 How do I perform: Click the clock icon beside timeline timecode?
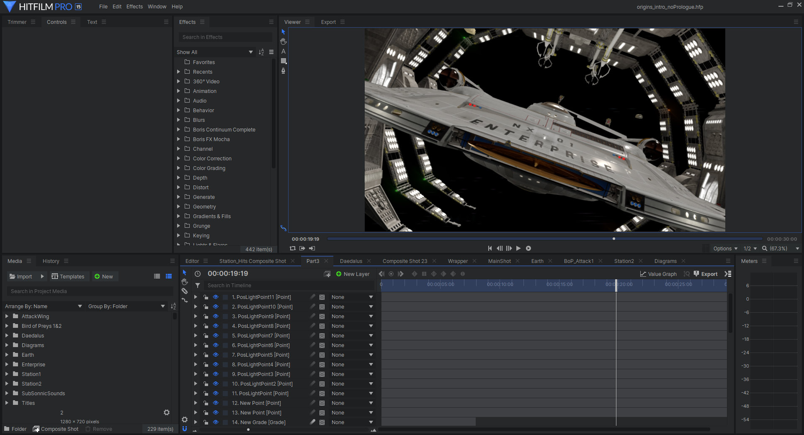click(198, 274)
